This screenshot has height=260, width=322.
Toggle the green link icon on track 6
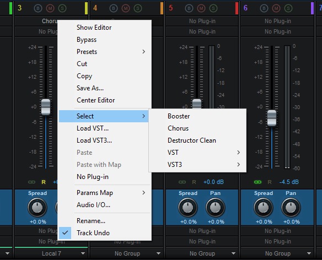[257, 182]
